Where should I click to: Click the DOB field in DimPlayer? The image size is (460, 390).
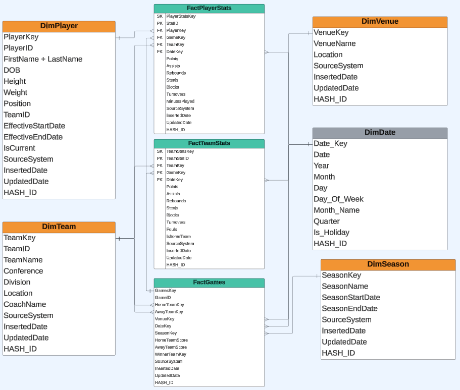(59, 70)
